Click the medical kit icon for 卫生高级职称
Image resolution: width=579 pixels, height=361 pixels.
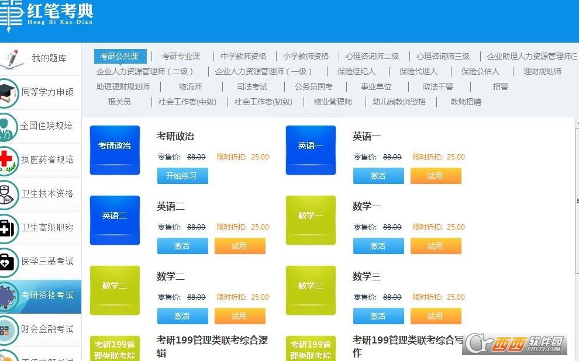pyautogui.click(x=8, y=228)
